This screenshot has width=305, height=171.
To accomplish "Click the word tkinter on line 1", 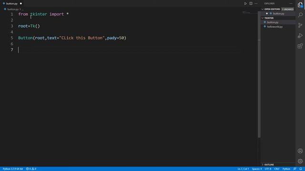I will (39, 14).
